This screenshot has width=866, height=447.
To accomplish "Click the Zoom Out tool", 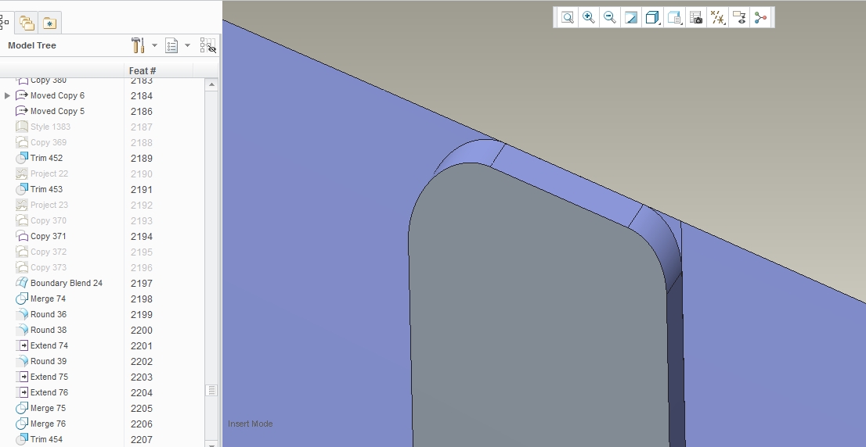I will [610, 17].
